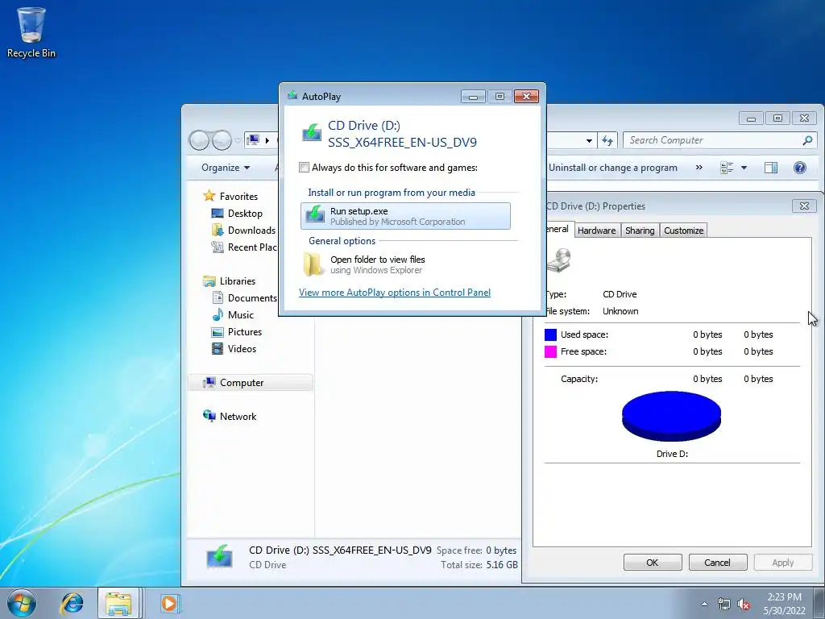Image resolution: width=825 pixels, height=619 pixels.
Task: Click the blue Used space swatch
Action: (x=550, y=334)
